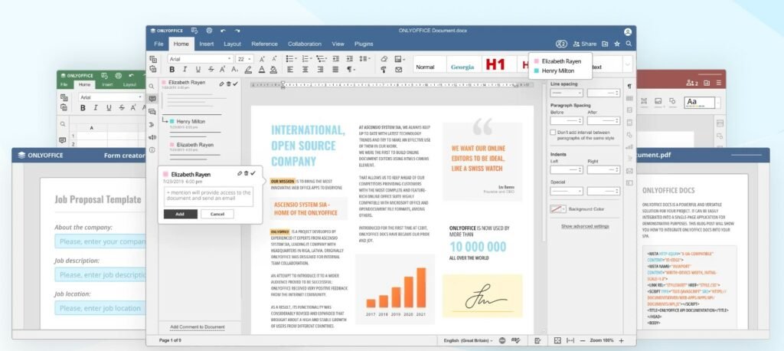Screen dimensions: 784x351
Task: Open search from the left sidebar magnifier
Action: [x=152, y=86]
